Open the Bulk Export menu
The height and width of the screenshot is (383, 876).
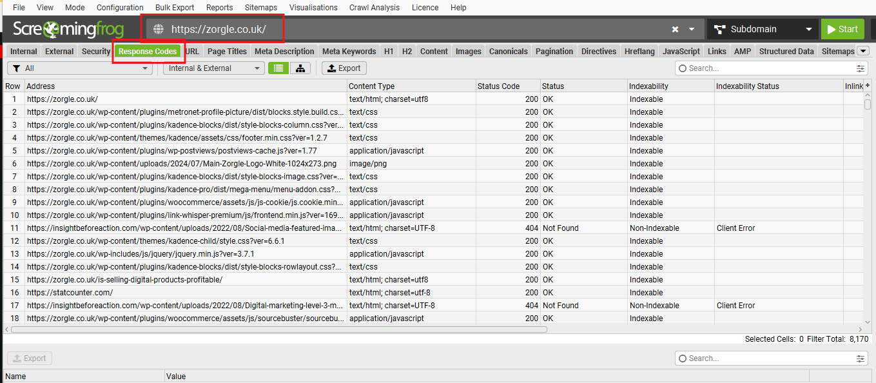(175, 8)
